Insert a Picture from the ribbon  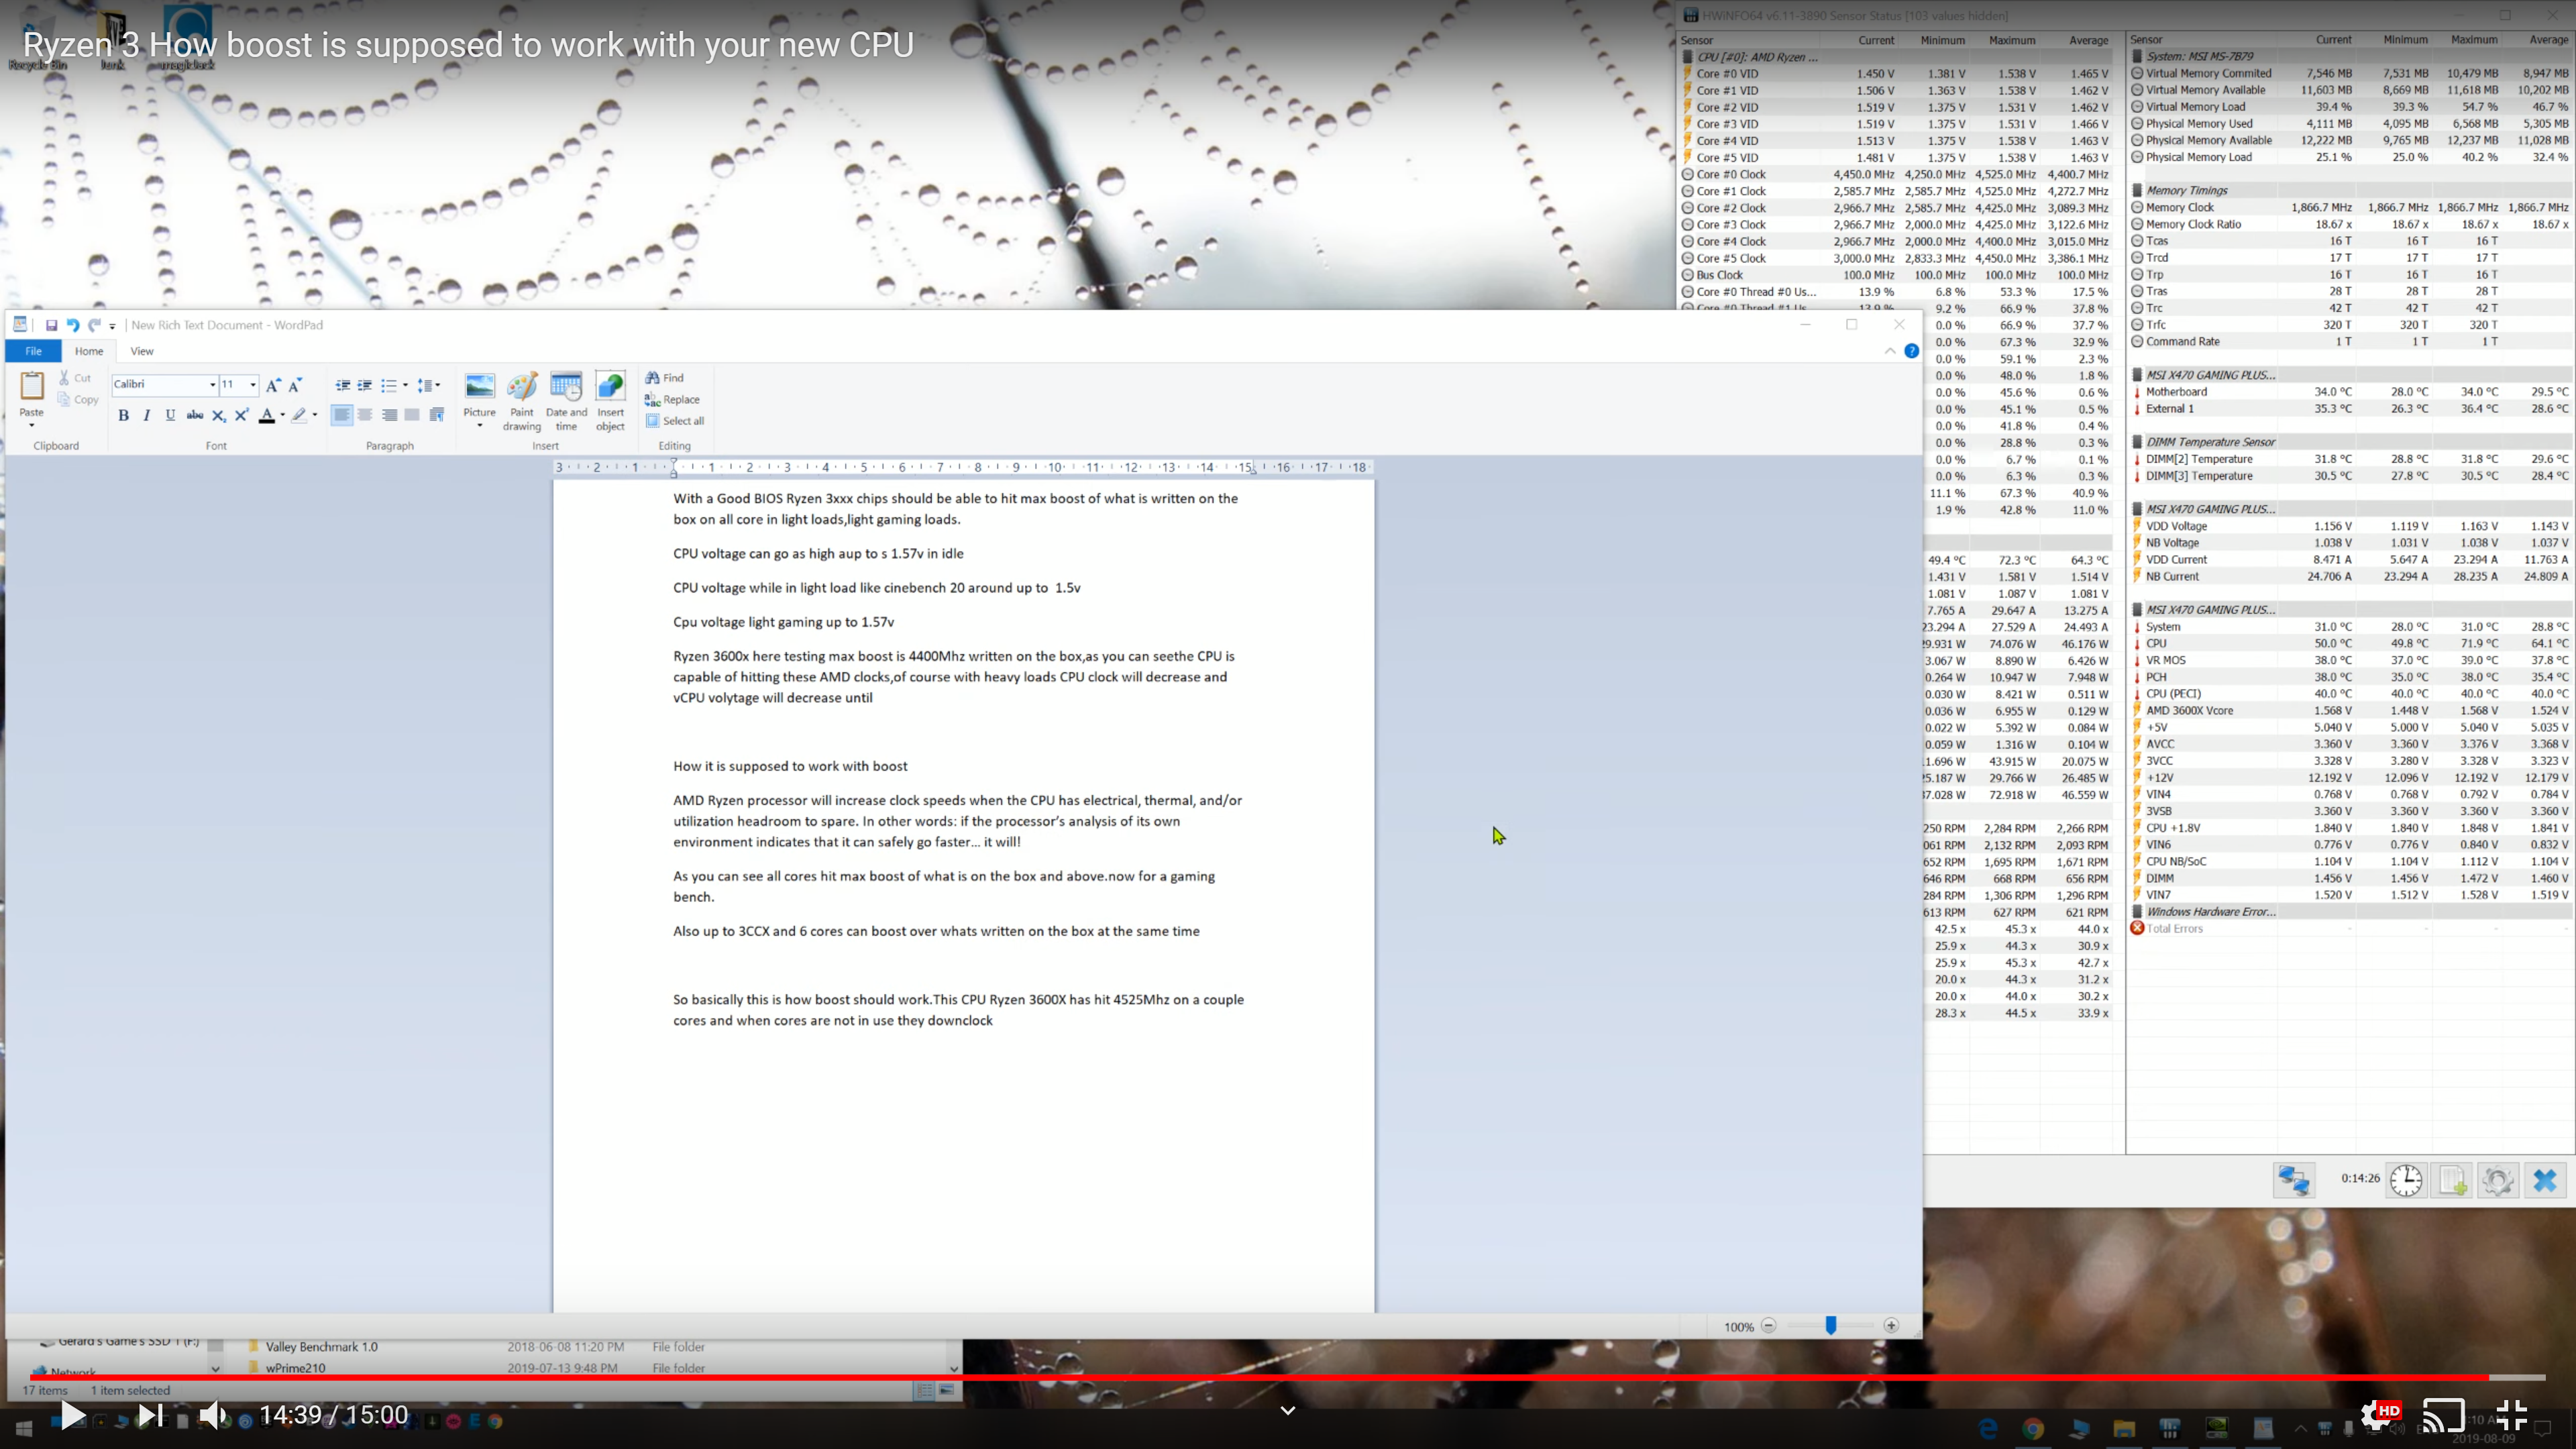pos(480,400)
